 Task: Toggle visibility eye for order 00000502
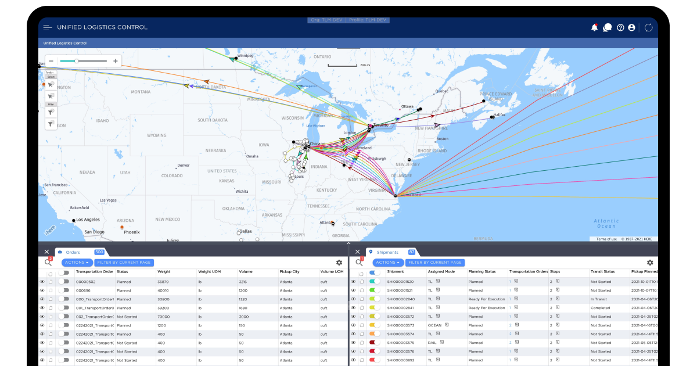tap(42, 282)
